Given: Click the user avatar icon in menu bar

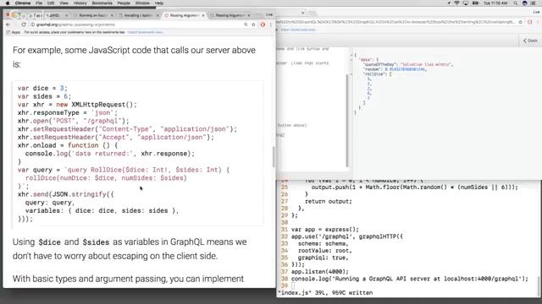Looking at the screenshot, I should pos(525,3).
